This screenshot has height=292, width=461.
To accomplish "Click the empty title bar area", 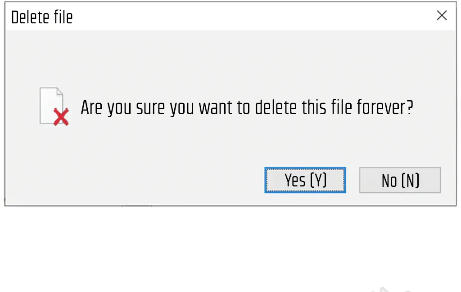I will point(252,17).
